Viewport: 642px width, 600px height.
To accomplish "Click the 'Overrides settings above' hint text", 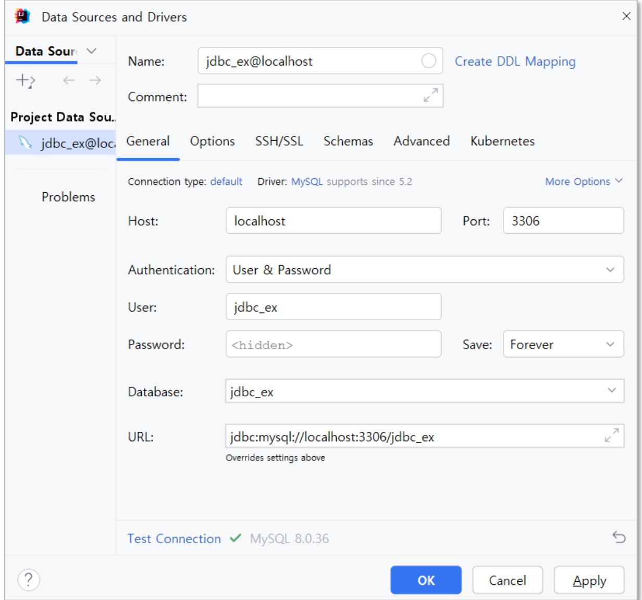I will coord(275,458).
